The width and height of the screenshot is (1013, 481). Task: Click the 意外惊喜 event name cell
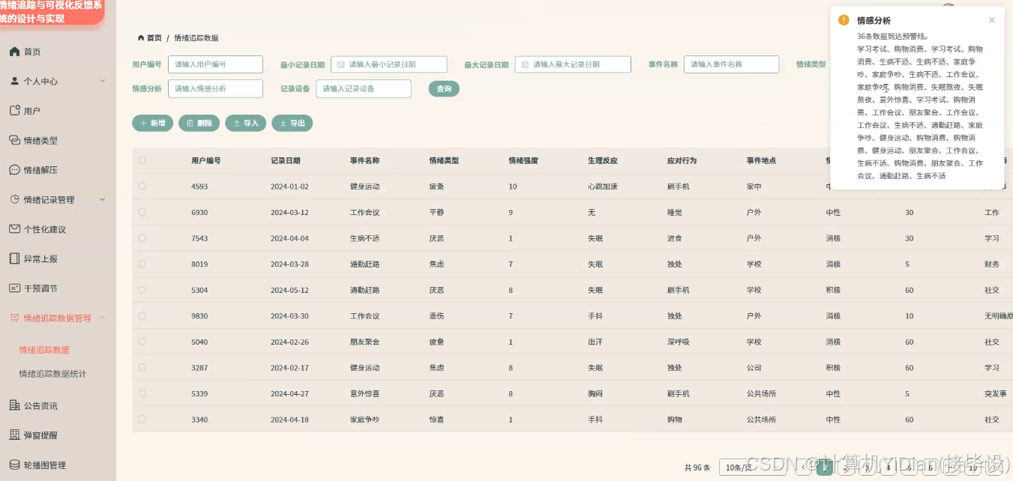click(364, 393)
